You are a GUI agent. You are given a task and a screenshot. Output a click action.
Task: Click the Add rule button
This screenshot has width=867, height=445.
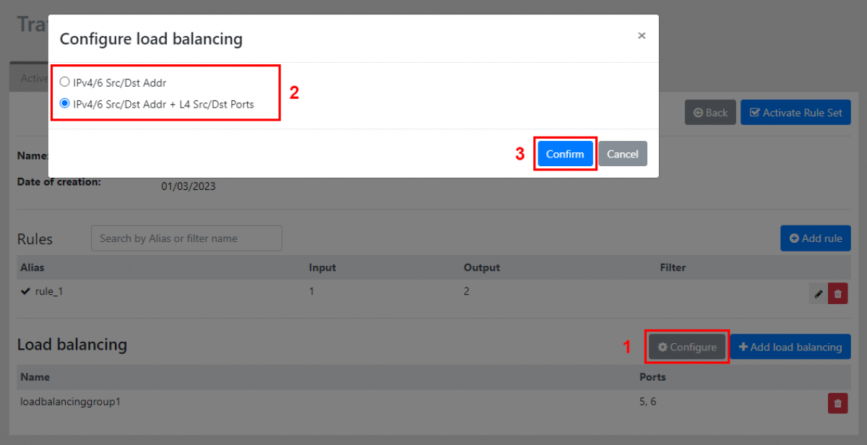point(815,238)
